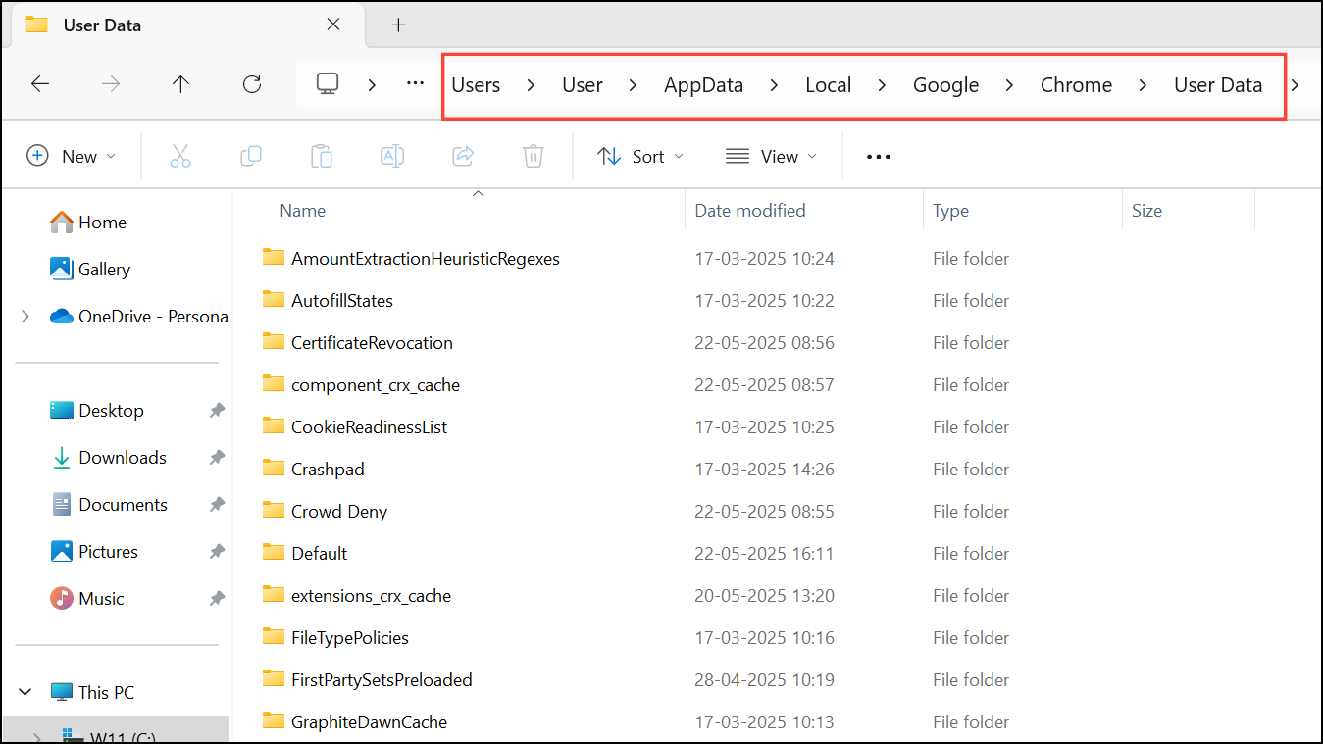1323x744 pixels.
Task: Go back with the back arrow
Action: tap(40, 84)
